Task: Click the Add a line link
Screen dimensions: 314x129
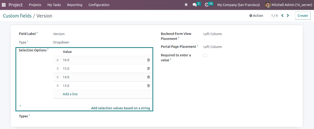Action: (70, 94)
